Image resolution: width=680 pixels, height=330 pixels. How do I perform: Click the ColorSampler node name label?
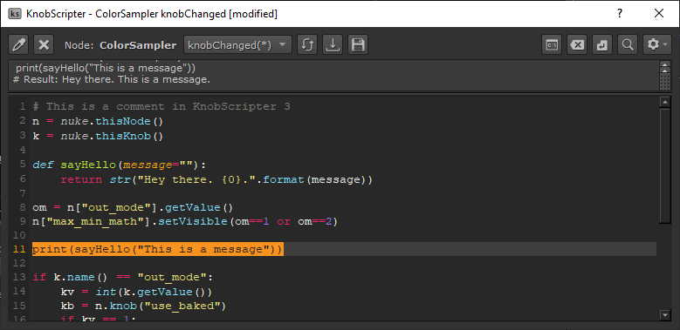pyautogui.click(x=138, y=45)
